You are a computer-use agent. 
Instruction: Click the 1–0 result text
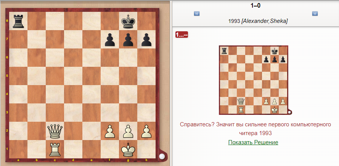[255, 6]
